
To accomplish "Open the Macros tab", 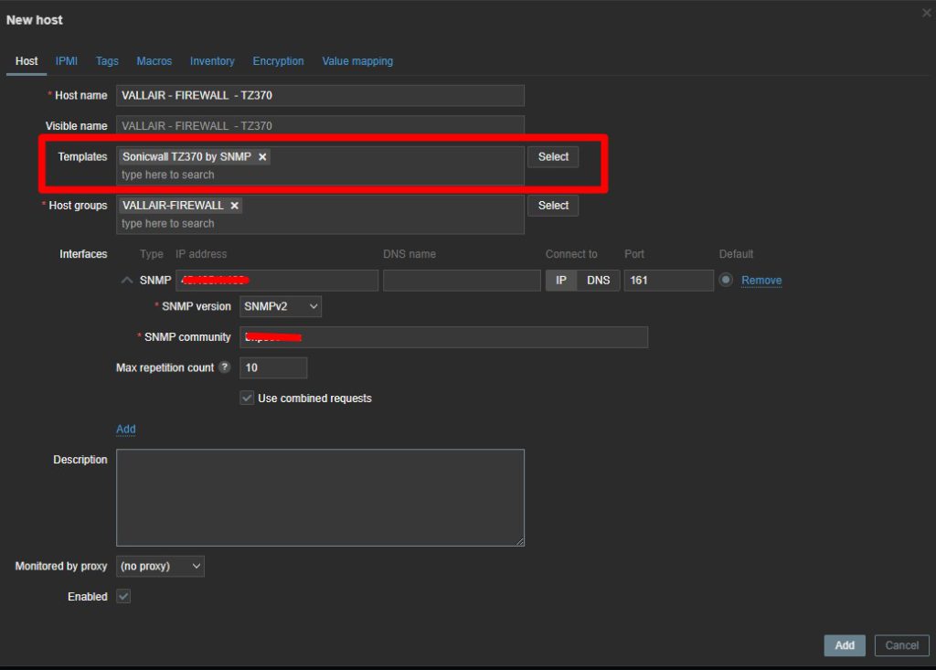I will click(154, 61).
